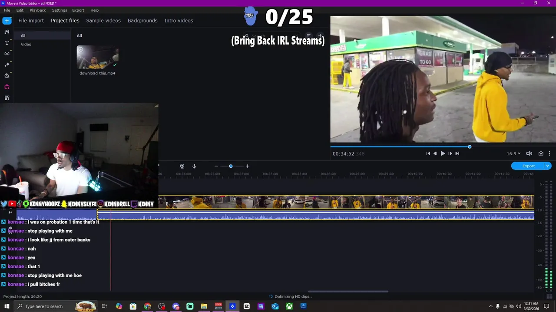Click the download this.mp4 file name

[97, 73]
